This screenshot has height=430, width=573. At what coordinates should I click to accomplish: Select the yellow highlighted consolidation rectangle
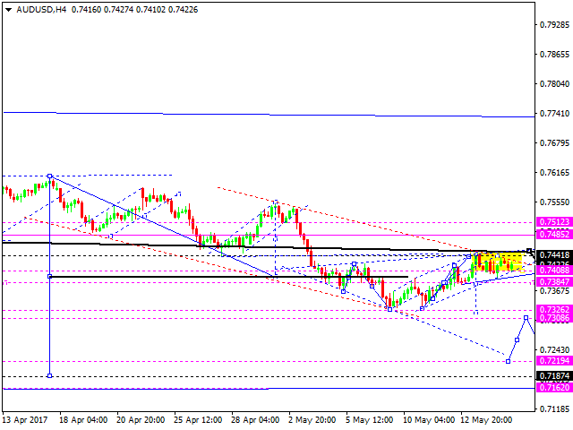pos(499,262)
